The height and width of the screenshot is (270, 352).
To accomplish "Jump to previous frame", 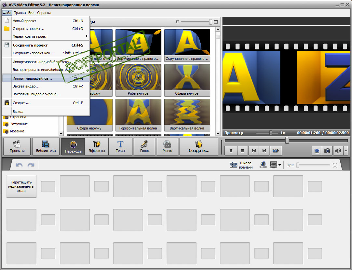I will pos(254,151).
